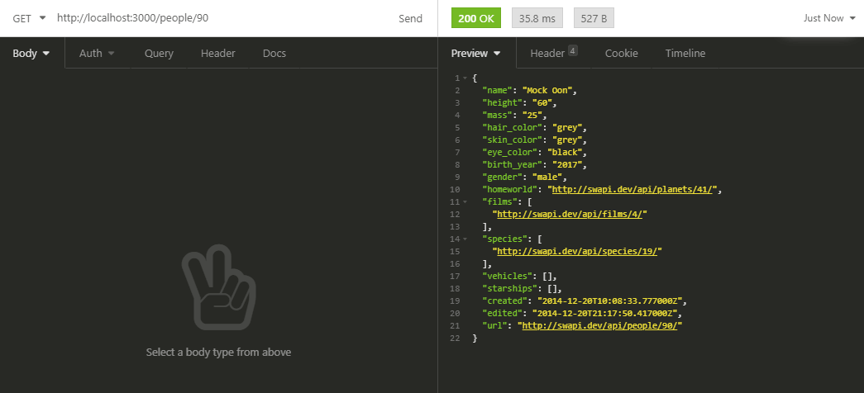The width and height of the screenshot is (864, 393).
Task: Collapse the films array in JSON
Action: click(x=465, y=201)
